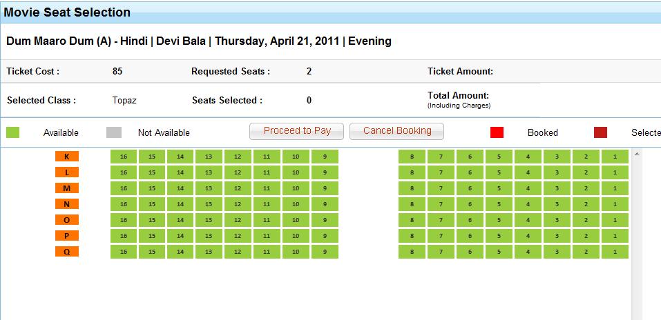The height and width of the screenshot is (320, 661).
Task: Select seat 1 in row K
Action: 615,157
